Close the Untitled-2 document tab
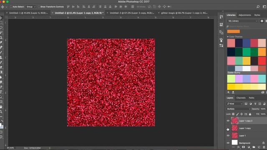Screen dimensions: 267x150 52,13
